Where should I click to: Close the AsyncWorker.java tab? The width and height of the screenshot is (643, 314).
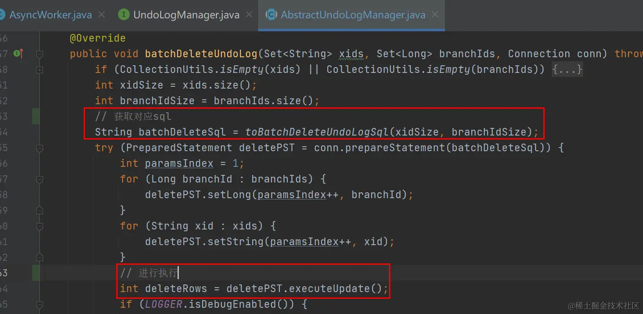[102, 15]
